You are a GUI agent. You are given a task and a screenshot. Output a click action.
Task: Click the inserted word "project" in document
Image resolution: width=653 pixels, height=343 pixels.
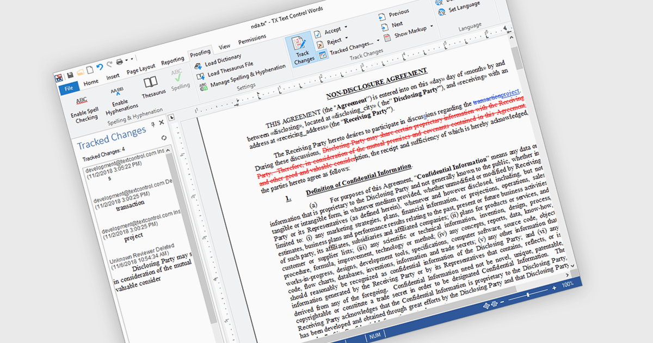click(510, 93)
